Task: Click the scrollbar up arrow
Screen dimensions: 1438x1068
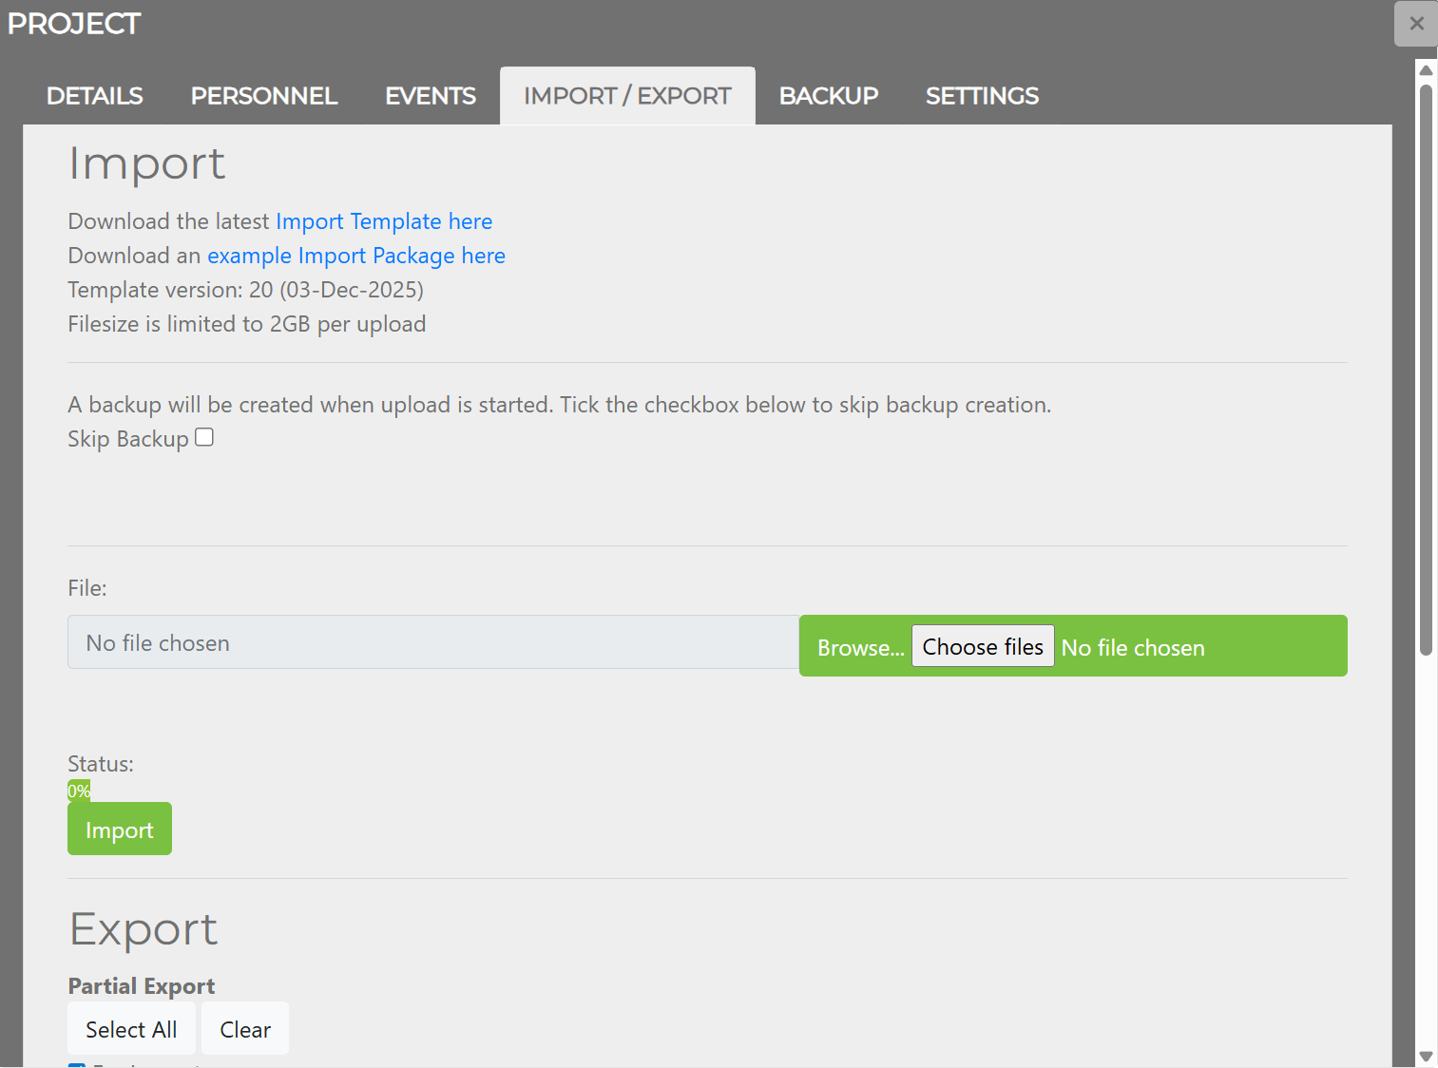Action: tap(1426, 70)
